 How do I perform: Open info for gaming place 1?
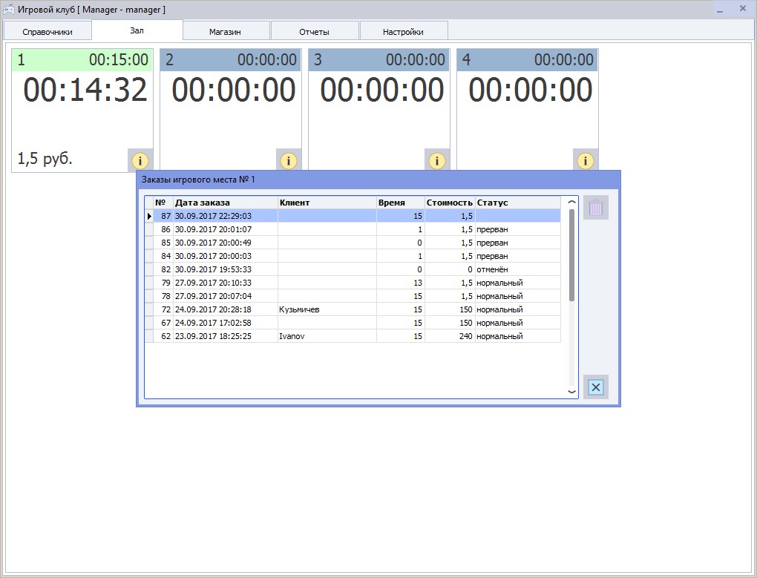[140, 160]
